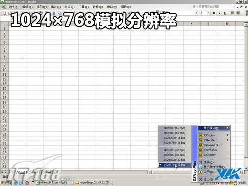Select 800x480 (32 bpp) display mode
The image size is (248, 186).
[x=175, y=150]
